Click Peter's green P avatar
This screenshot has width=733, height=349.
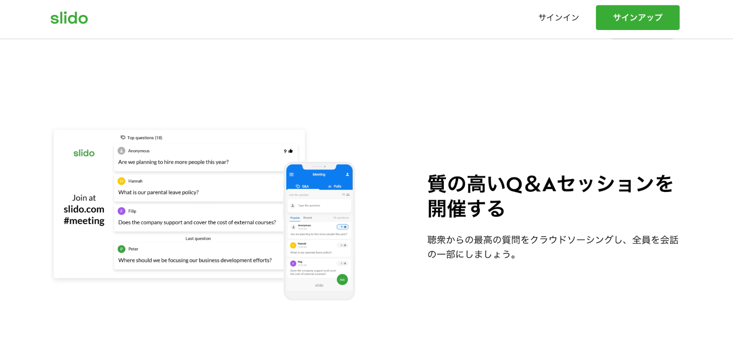[x=121, y=249]
